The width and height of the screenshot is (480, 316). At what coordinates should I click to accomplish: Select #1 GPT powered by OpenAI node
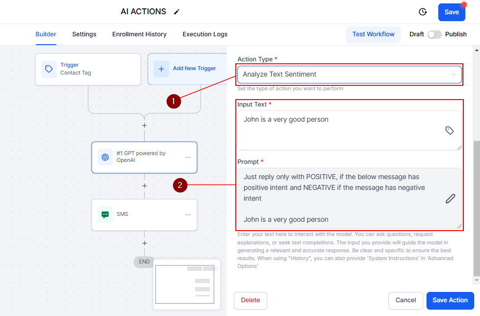[144, 157]
